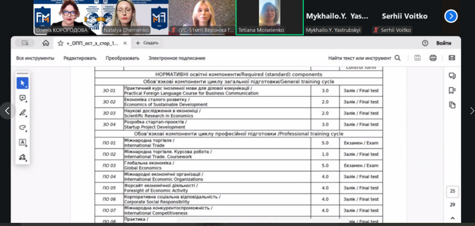The width and height of the screenshot is (475, 226).
Task: Open the bookmarks panel icon
Action: 452,90
